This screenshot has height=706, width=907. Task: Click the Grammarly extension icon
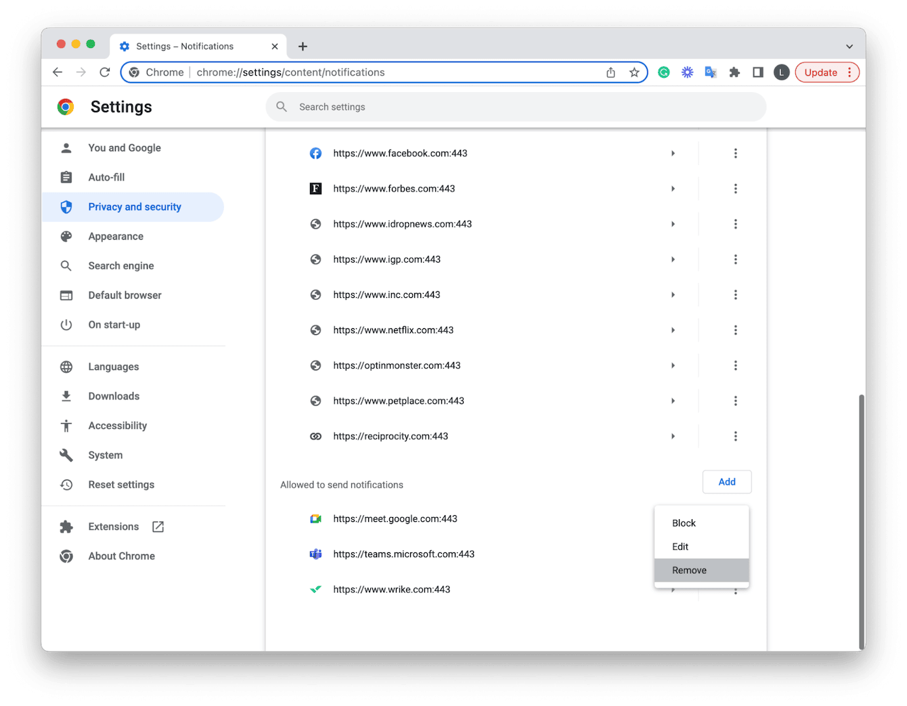pos(663,72)
